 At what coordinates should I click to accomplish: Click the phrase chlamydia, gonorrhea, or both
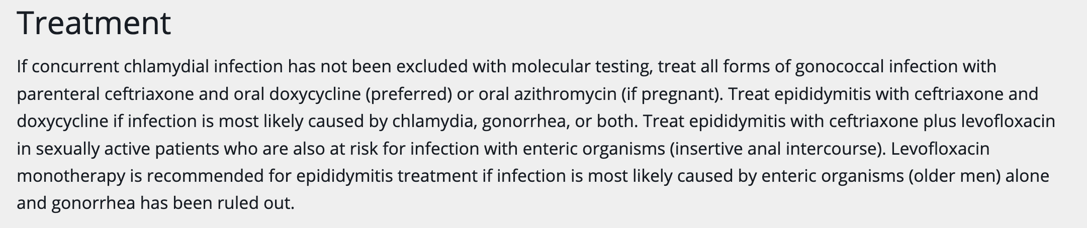(x=515, y=122)
